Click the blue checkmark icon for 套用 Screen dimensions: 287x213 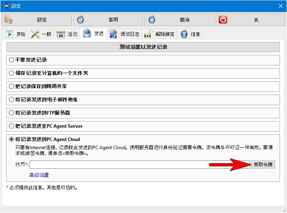80,20
